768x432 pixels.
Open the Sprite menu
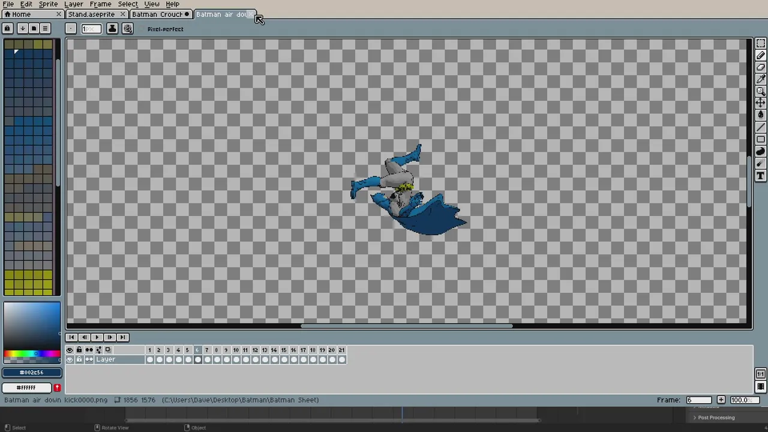click(48, 4)
